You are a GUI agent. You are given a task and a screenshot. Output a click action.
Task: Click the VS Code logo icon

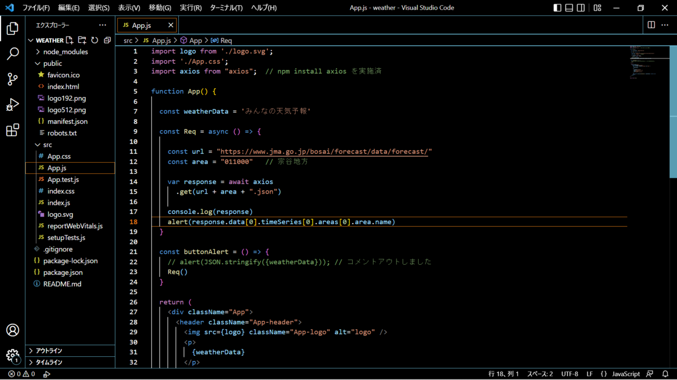coord(9,8)
